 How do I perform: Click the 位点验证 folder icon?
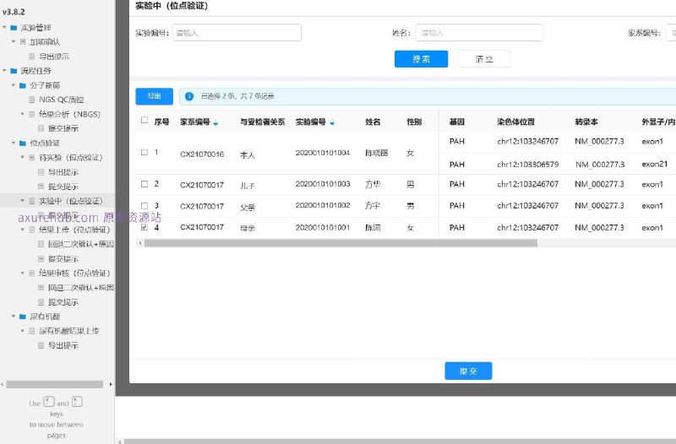click(23, 143)
